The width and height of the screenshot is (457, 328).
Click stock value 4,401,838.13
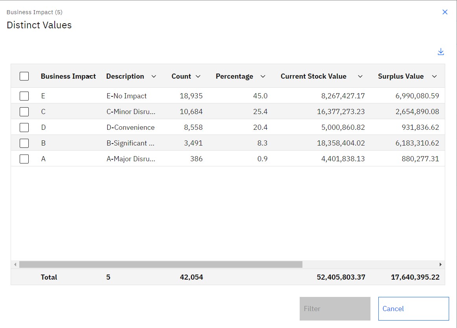(343, 159)
